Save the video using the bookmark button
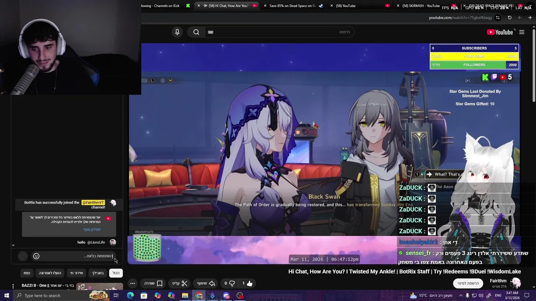The width and height of the screenshot is (536, 301). coord(153,283)
